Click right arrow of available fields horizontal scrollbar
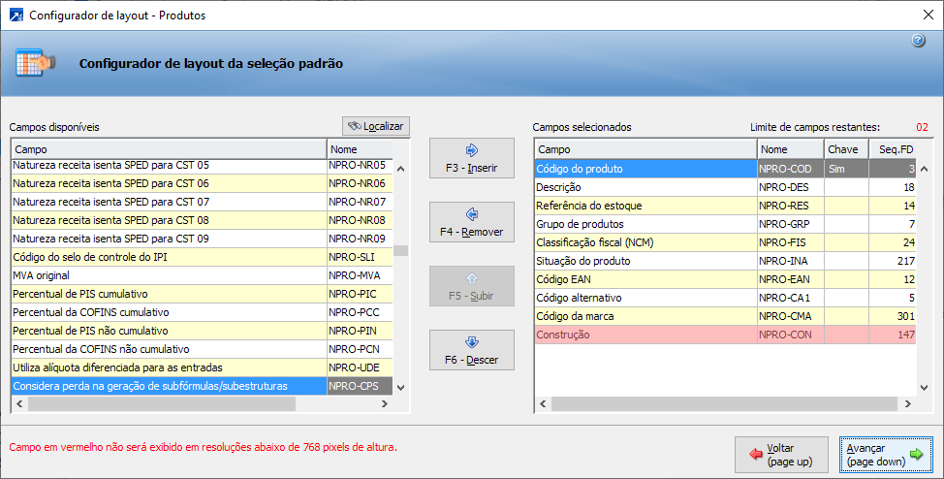This screenshot has height=479, width=944. 385,403
